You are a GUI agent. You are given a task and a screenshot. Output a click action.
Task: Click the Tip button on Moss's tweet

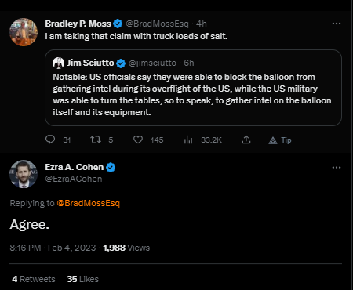(x=280, y=140)
